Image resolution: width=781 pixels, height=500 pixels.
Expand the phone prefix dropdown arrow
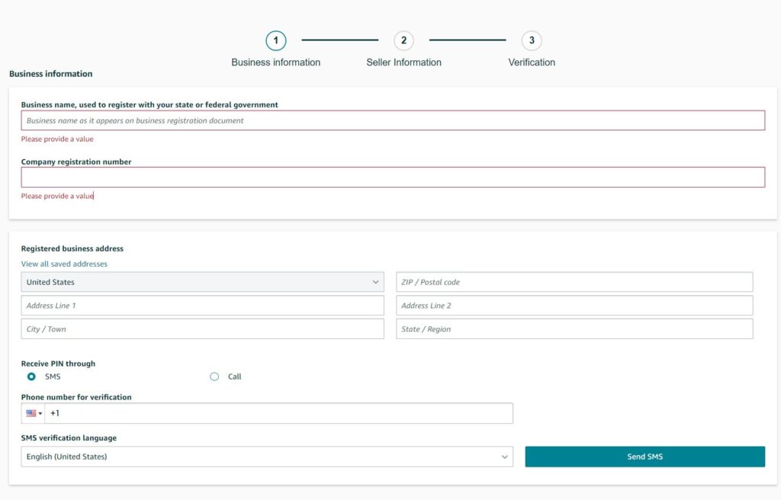tap(41, 412)
